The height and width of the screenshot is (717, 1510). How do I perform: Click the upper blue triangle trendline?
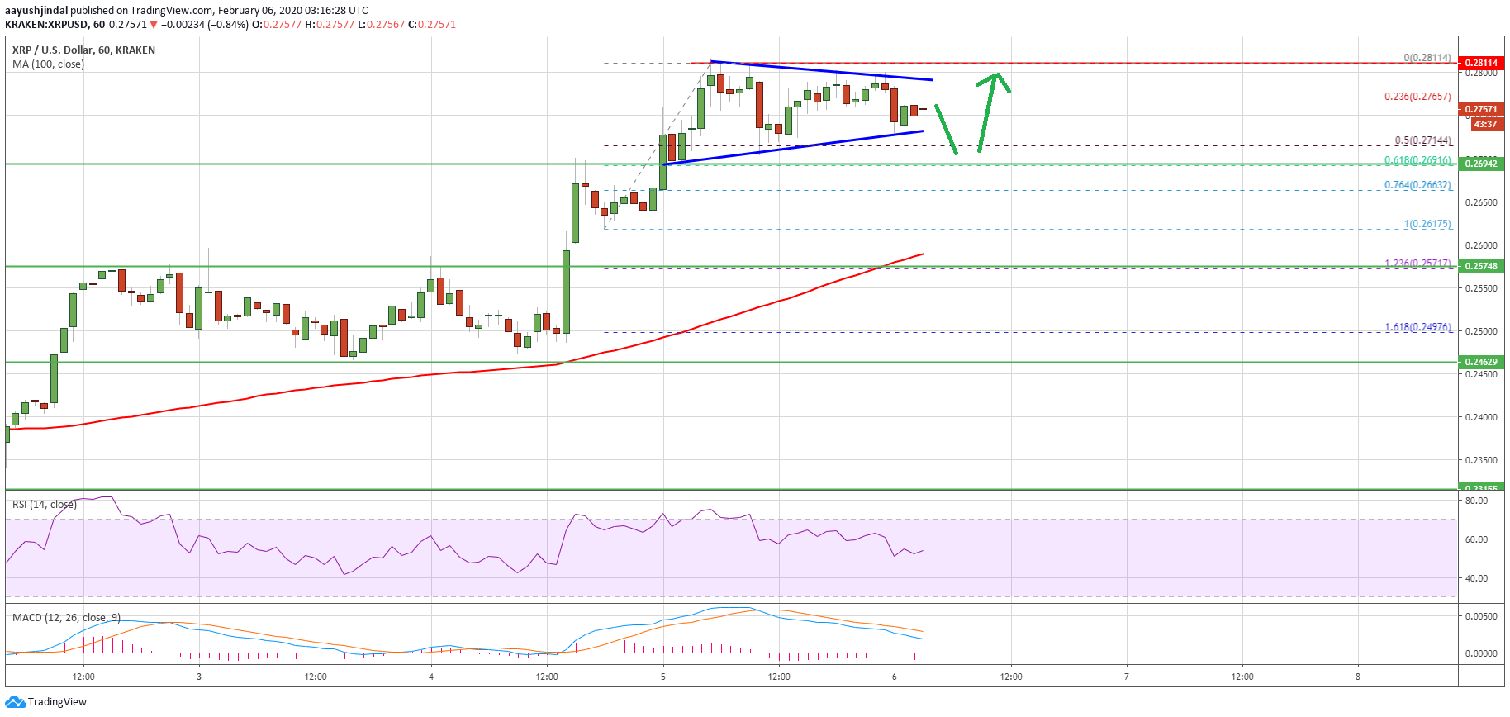(822, 71)
